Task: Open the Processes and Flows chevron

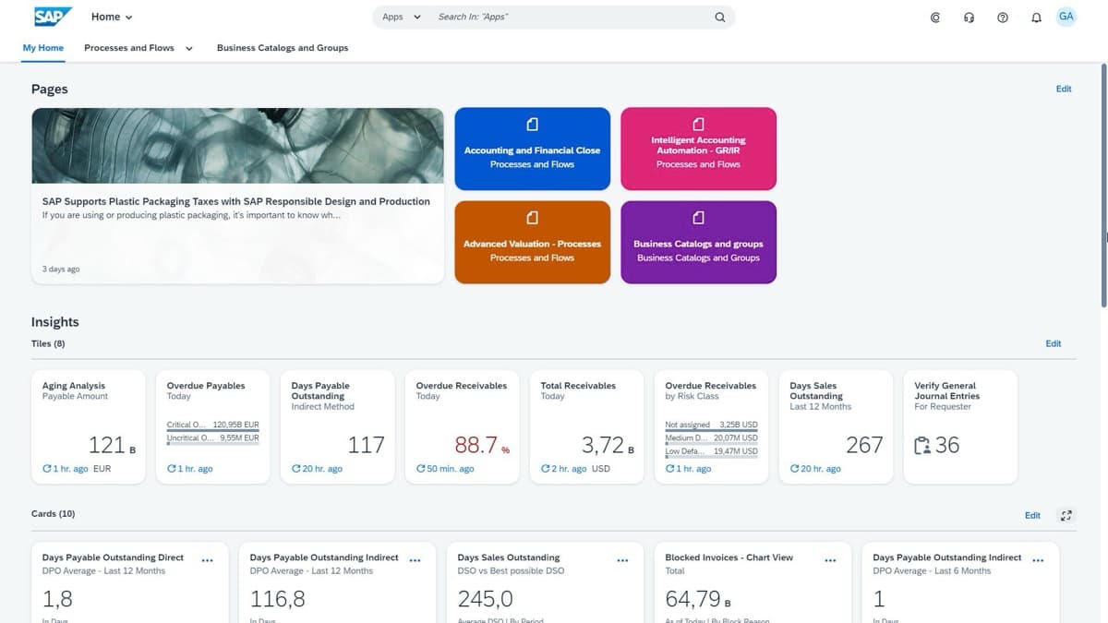Action: click(x=188, y=48)
